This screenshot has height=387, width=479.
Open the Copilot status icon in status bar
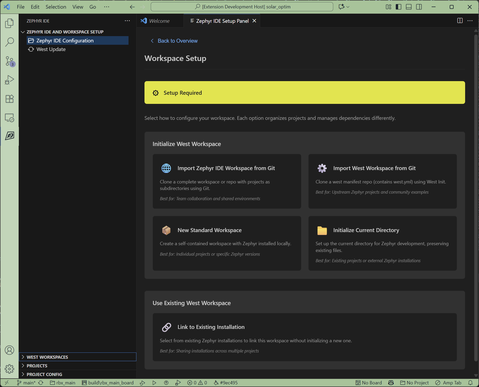(x=391, y=383)
